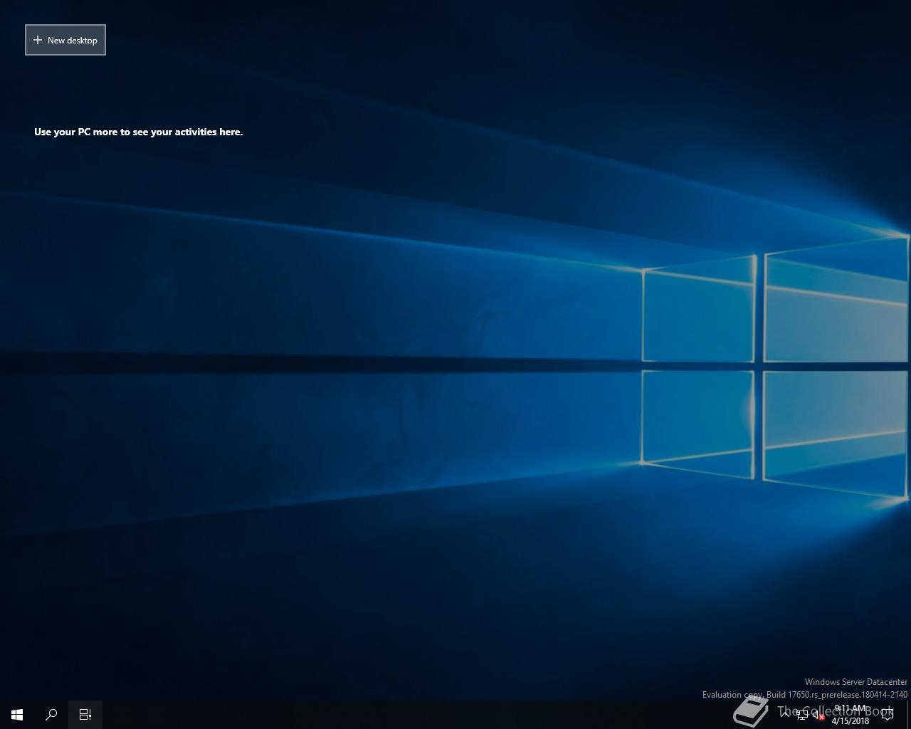Open the Windows Start menu
911x729 pixels.
coord(17,715)
